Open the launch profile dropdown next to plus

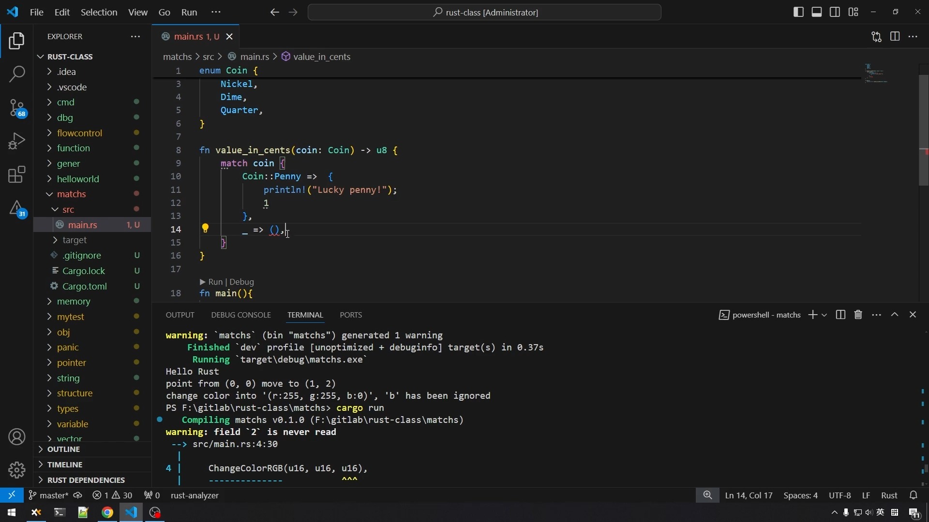pos(824,315)
